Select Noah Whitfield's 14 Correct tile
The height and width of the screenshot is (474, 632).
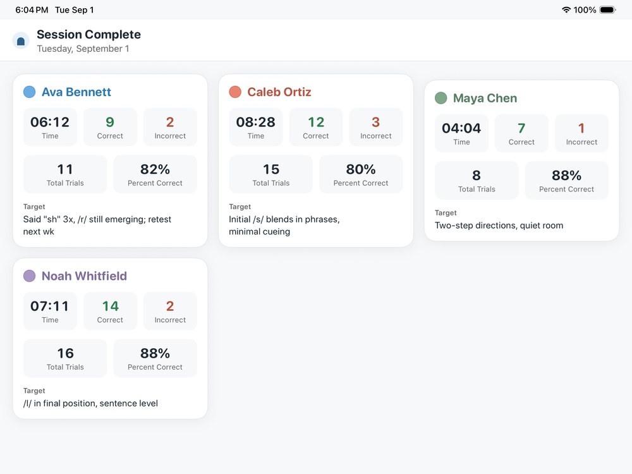[x=110, y=311]
